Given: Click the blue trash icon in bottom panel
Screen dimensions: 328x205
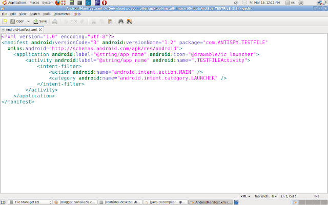Looking at the screenshot, I should (236, 202).
